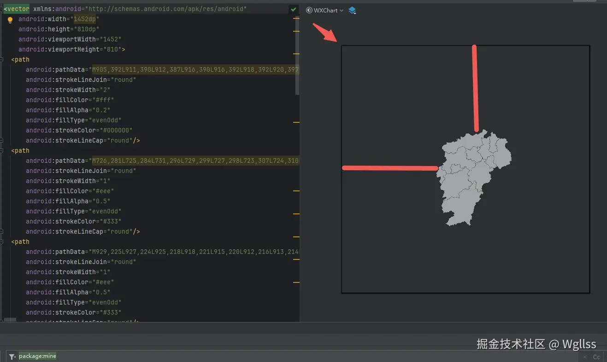Viewport: 607px width, 362px height.
Task: Click the android:width="1452dp" line
Action: pyautogui.click(x=59, y=19)
